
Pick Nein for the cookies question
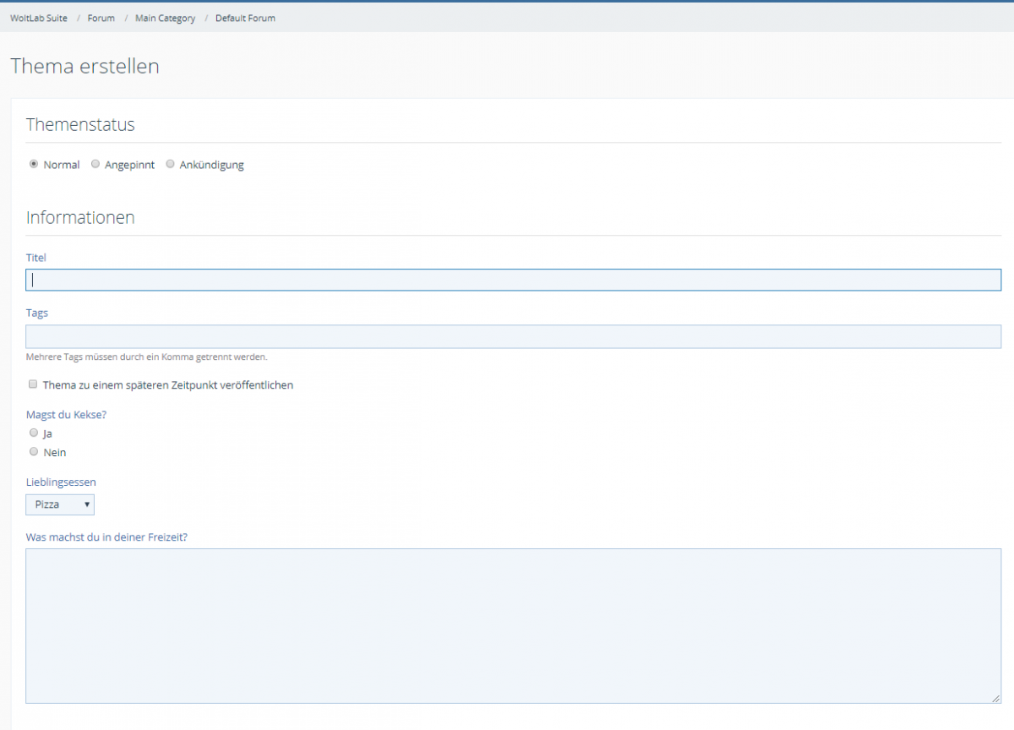(34, 452)
